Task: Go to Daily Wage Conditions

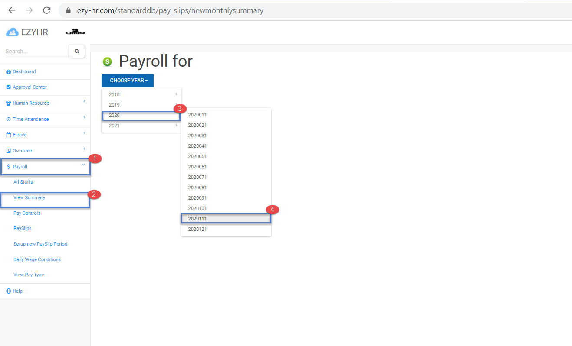Action: click(x=37, y=259)
